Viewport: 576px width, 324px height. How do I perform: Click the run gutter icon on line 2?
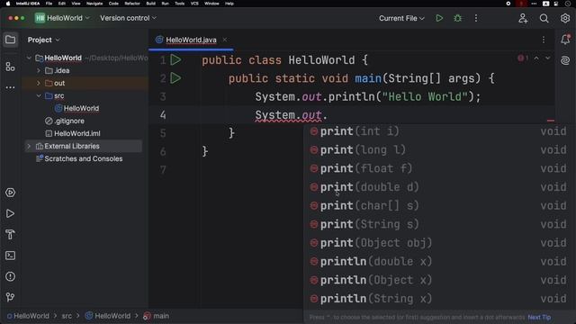pyautogui.click(x=176, y=78)
